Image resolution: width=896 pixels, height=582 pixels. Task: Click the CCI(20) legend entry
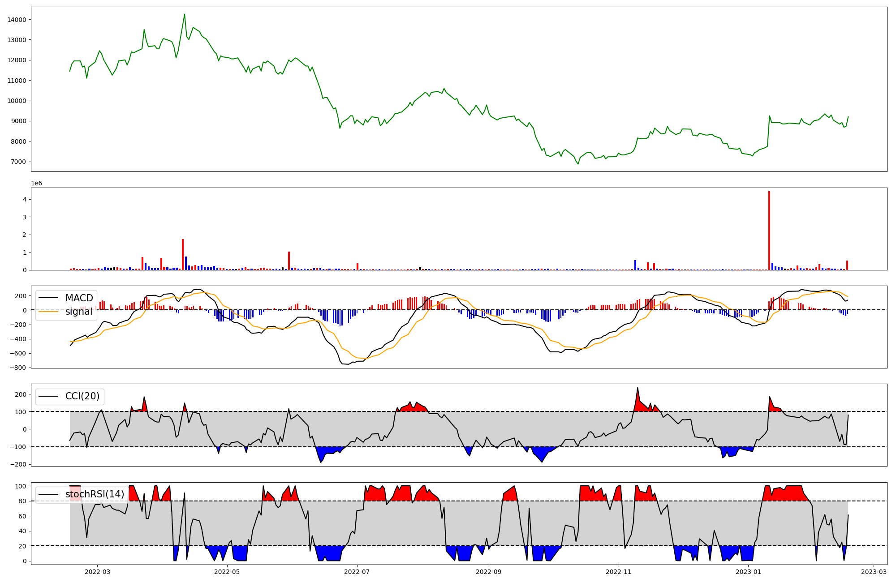[82, 396]
